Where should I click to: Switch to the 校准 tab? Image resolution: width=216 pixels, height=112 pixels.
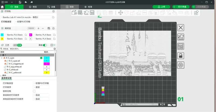pyautogui.click(x=88, y=7)
